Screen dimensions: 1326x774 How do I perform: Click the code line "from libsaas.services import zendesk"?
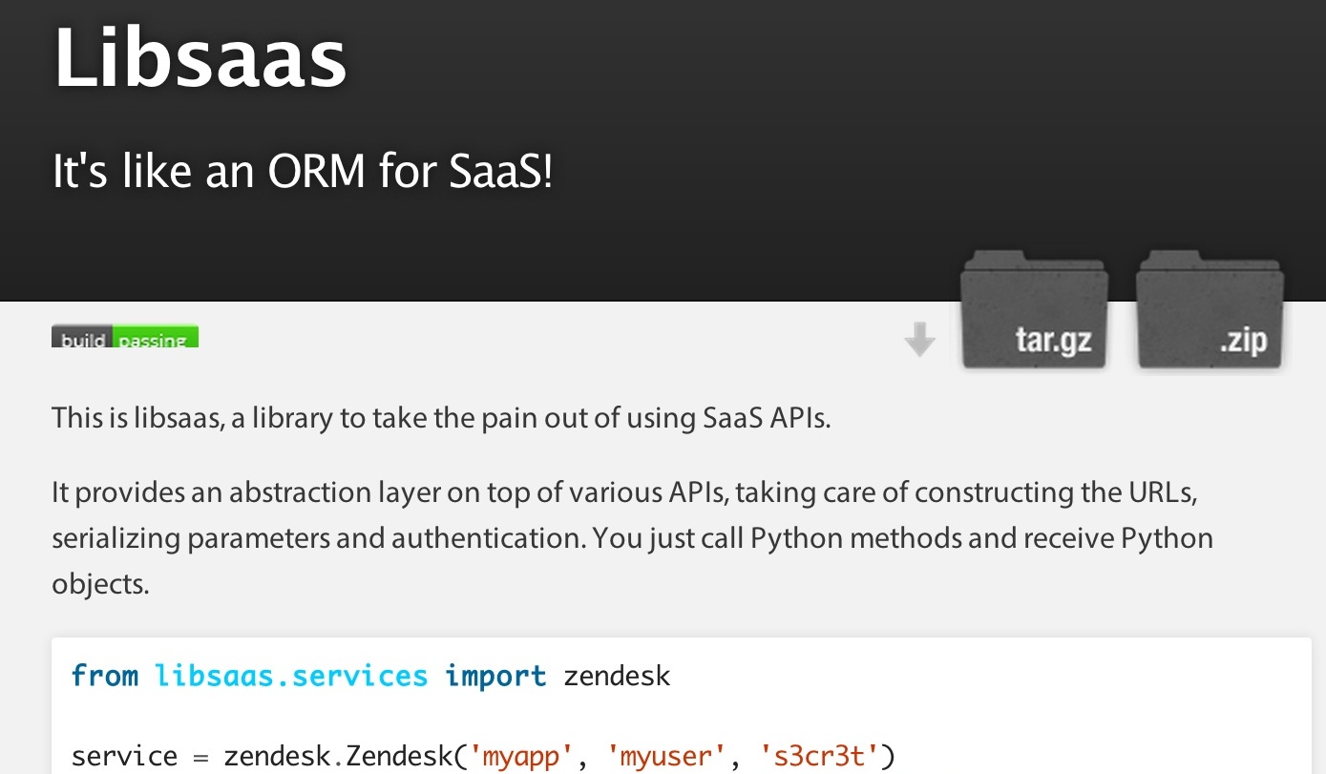click(371, 677)
